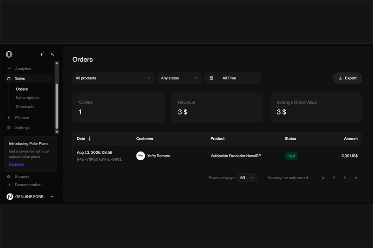Click the Analytics chart icon
Image resolution: width=373 pixels, height=248 pixels.
click(9, 69)
